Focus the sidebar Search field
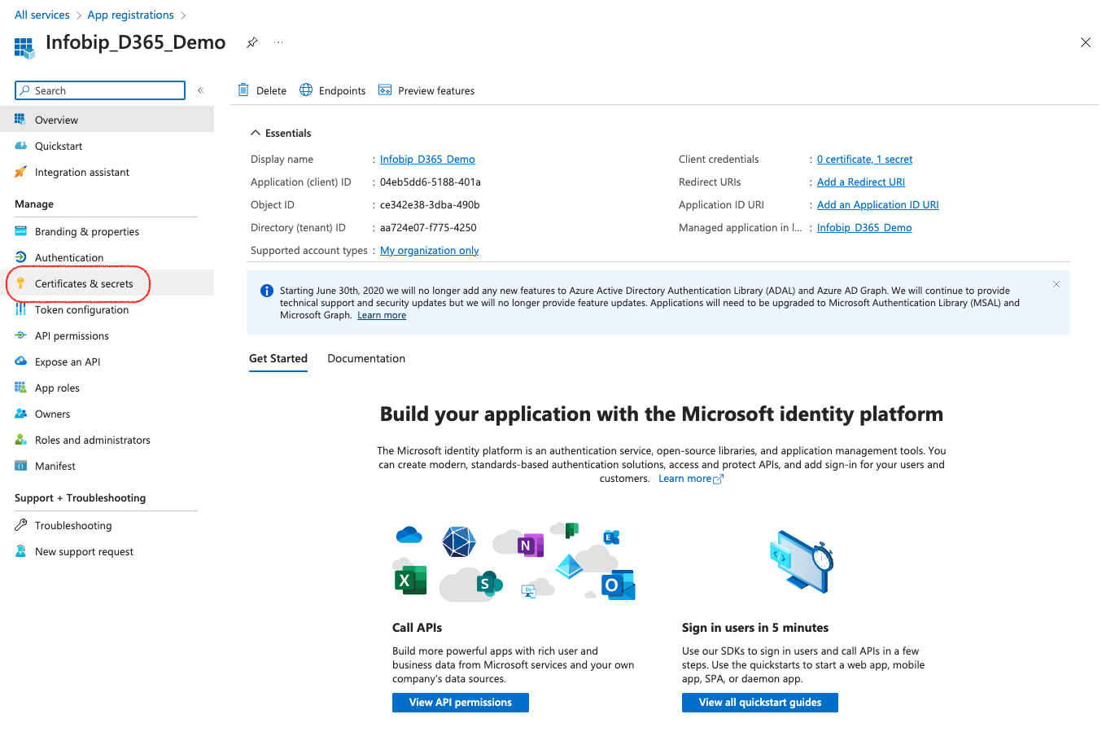Screen dimensions: 1102x745 coord(100,90)
